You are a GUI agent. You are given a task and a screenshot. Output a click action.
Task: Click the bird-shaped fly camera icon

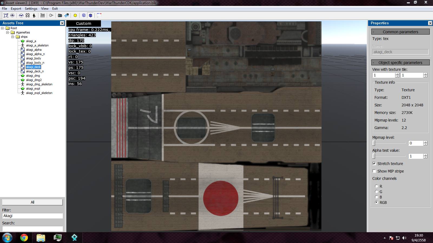coord(21,15)
